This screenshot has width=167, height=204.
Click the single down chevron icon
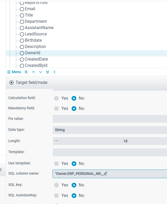[40, 72]
